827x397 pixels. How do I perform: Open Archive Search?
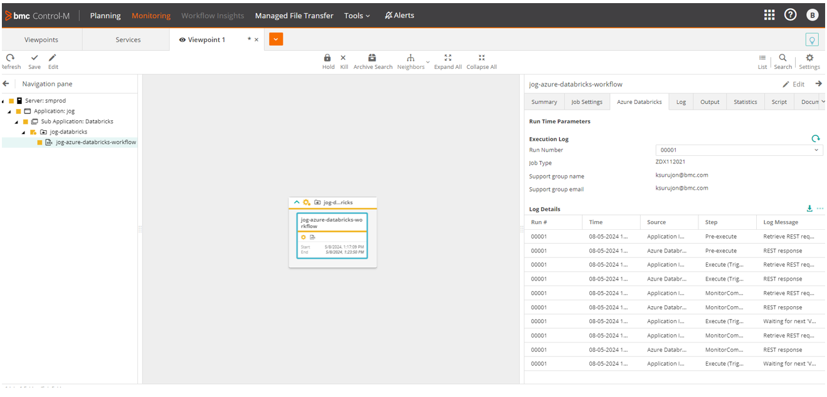point(372,61)
